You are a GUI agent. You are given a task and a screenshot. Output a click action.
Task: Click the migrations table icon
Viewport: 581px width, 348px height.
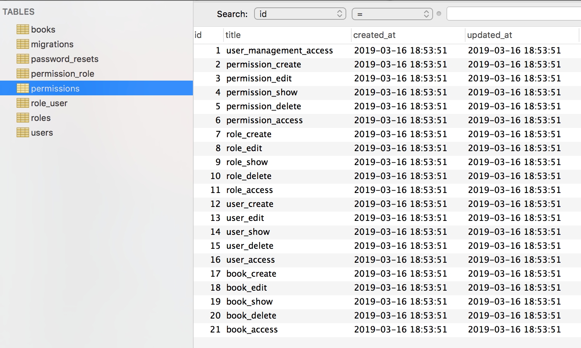coord(23,44)
